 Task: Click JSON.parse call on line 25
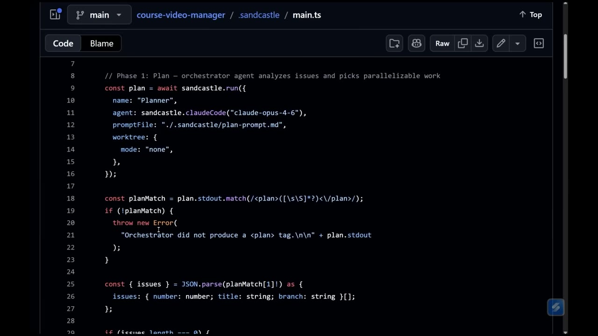201,284
